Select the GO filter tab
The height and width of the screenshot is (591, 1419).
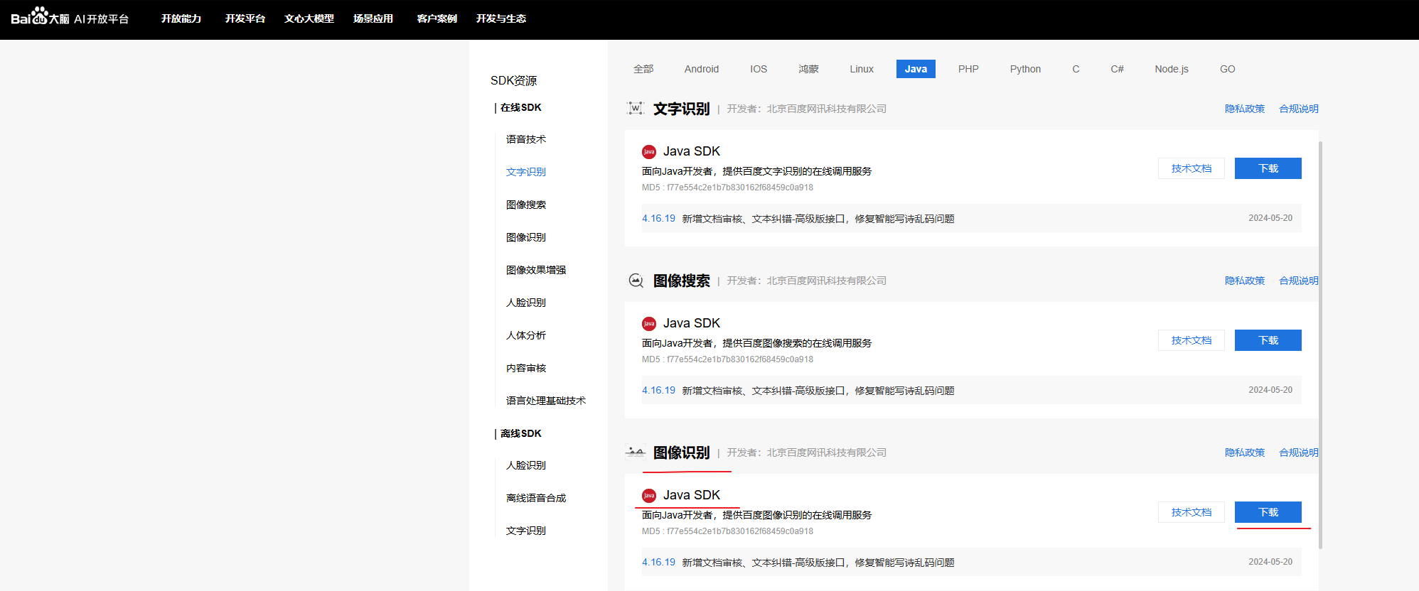tap(1227, 69)
